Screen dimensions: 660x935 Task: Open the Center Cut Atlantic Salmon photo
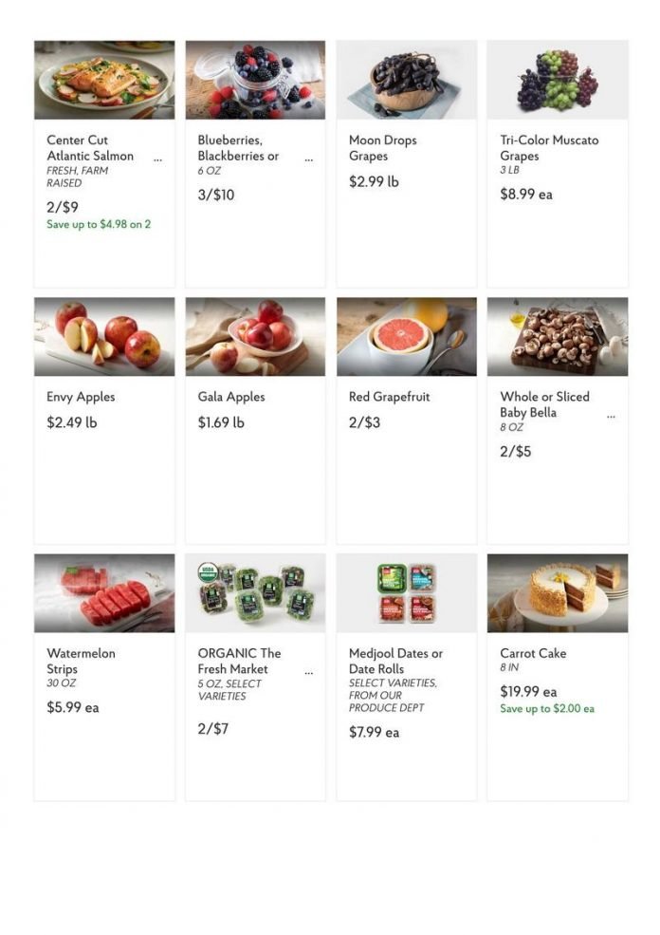click(x=102, y=79)
